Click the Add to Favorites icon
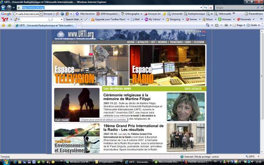264x165 pixels. pos(9,25)
